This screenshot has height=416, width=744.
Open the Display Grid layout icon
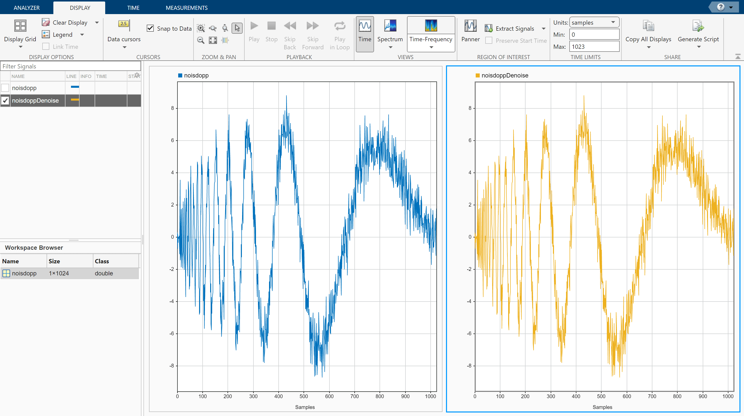point(20,26)
